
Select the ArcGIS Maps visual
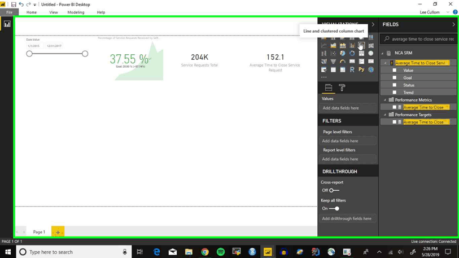[x=371, y=69]
